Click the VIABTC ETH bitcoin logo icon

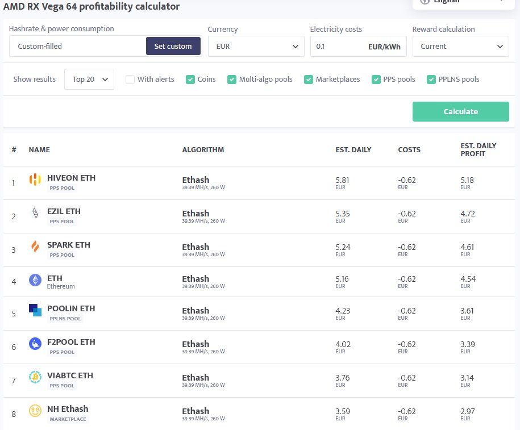(35, 377)
